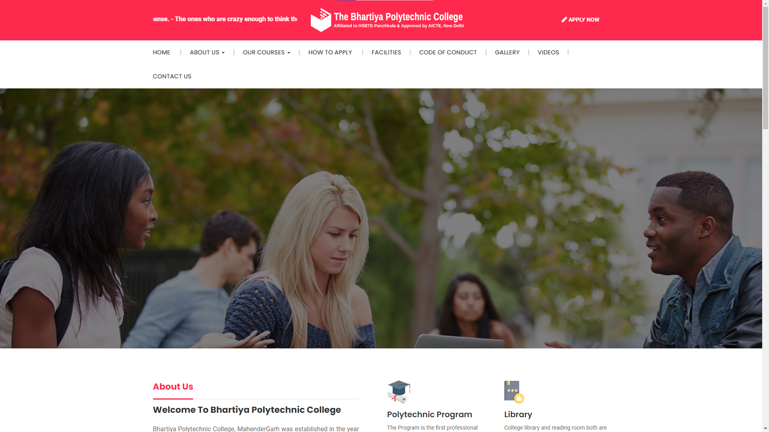Click the graduation cap Polytechnic Program icon
Viewport: 769px width, 432px height.
399,392
